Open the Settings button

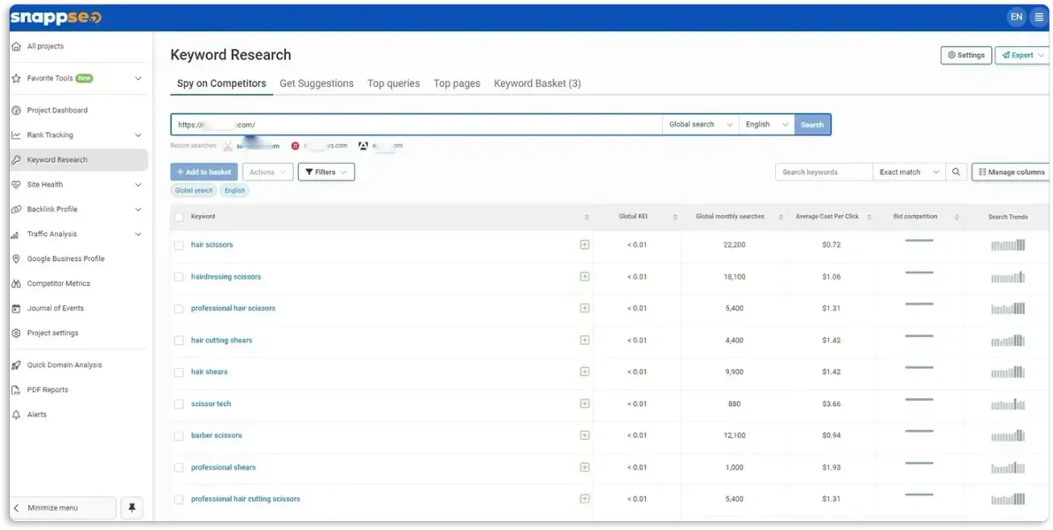tap(965, 55)
